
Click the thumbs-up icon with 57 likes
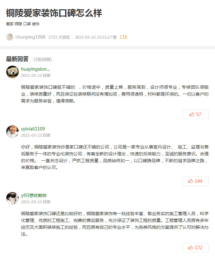pyautogui.click(x=192, y=115)
